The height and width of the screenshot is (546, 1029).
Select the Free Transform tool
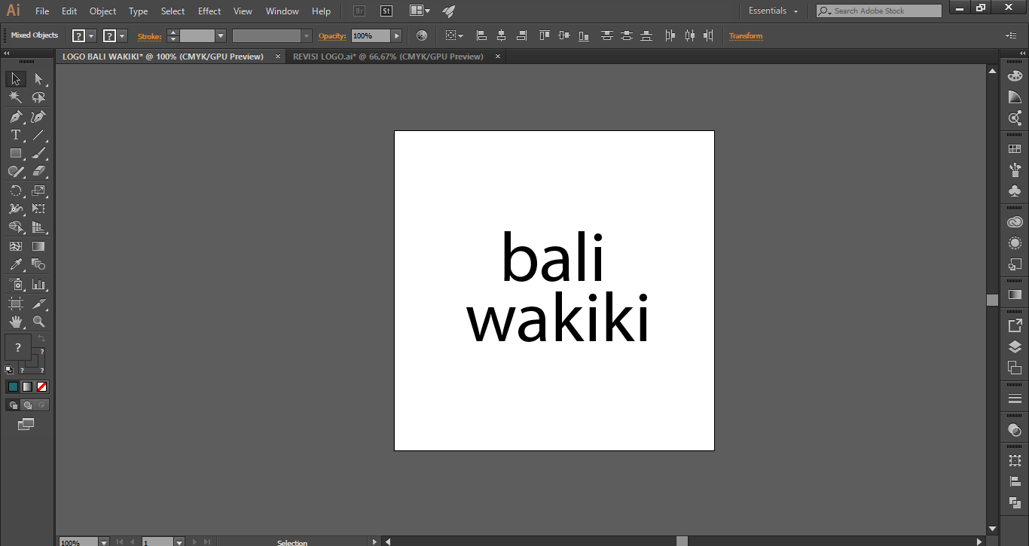38,209
